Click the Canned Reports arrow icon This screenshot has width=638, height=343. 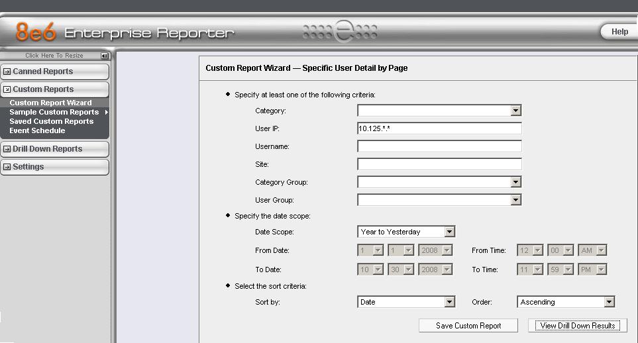coord(7,72)
